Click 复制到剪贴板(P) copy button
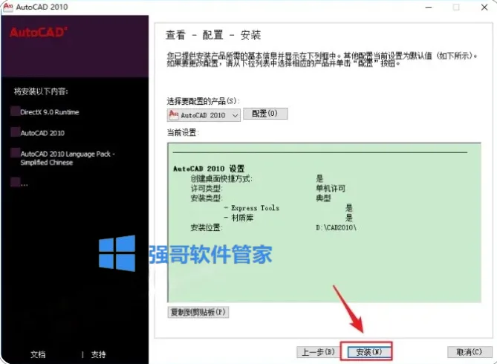The height and width of the screenshot is (364, 497). (198, 312)
